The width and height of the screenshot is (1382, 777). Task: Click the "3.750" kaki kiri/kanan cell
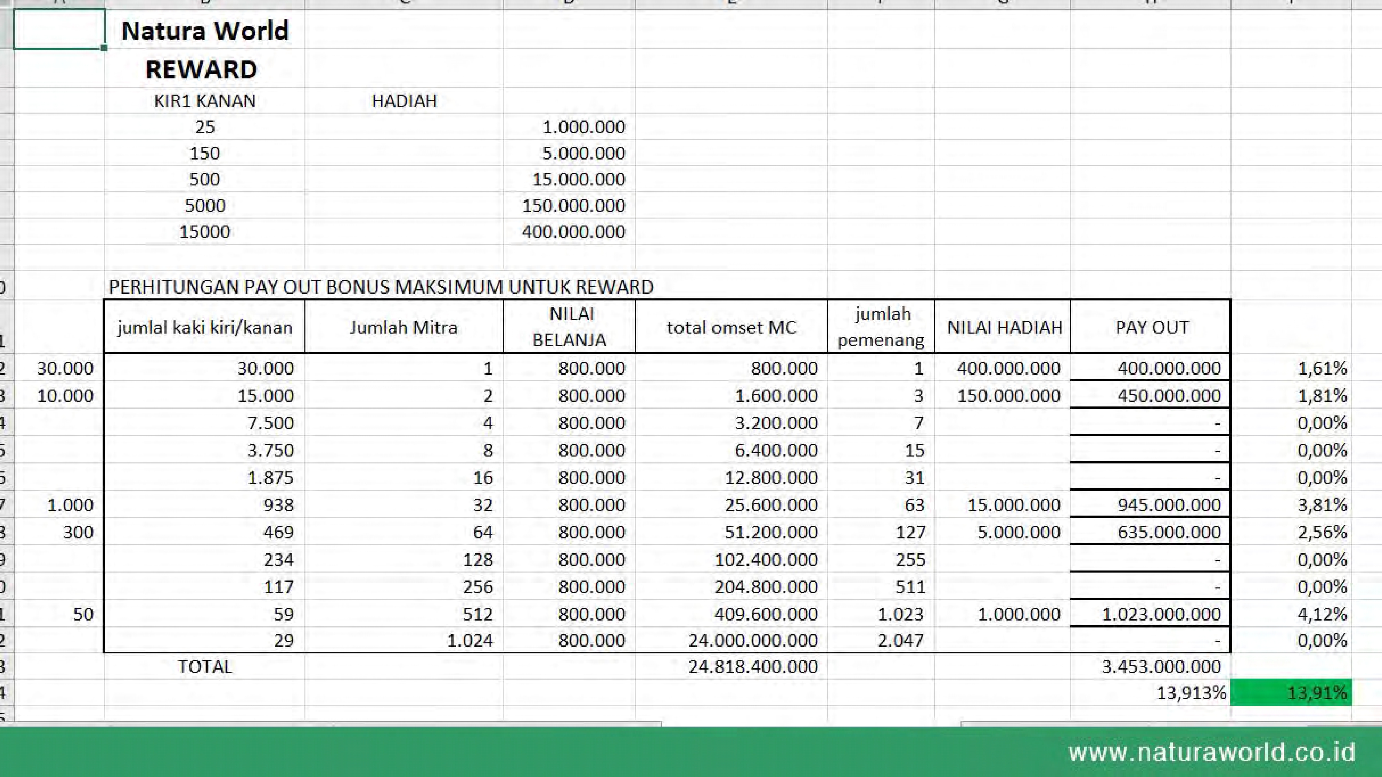pos(205,450)
